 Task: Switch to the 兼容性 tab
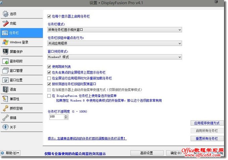(x=22, y=99)
